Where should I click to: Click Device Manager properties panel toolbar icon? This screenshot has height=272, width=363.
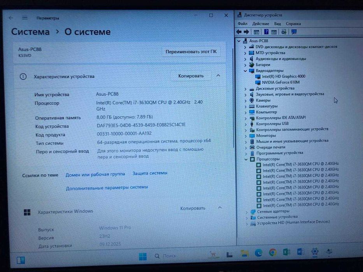click(274, 32)
